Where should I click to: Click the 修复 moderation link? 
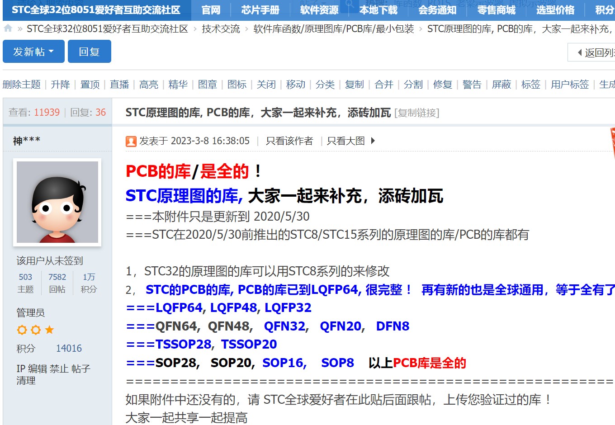[x=443, y=85]
